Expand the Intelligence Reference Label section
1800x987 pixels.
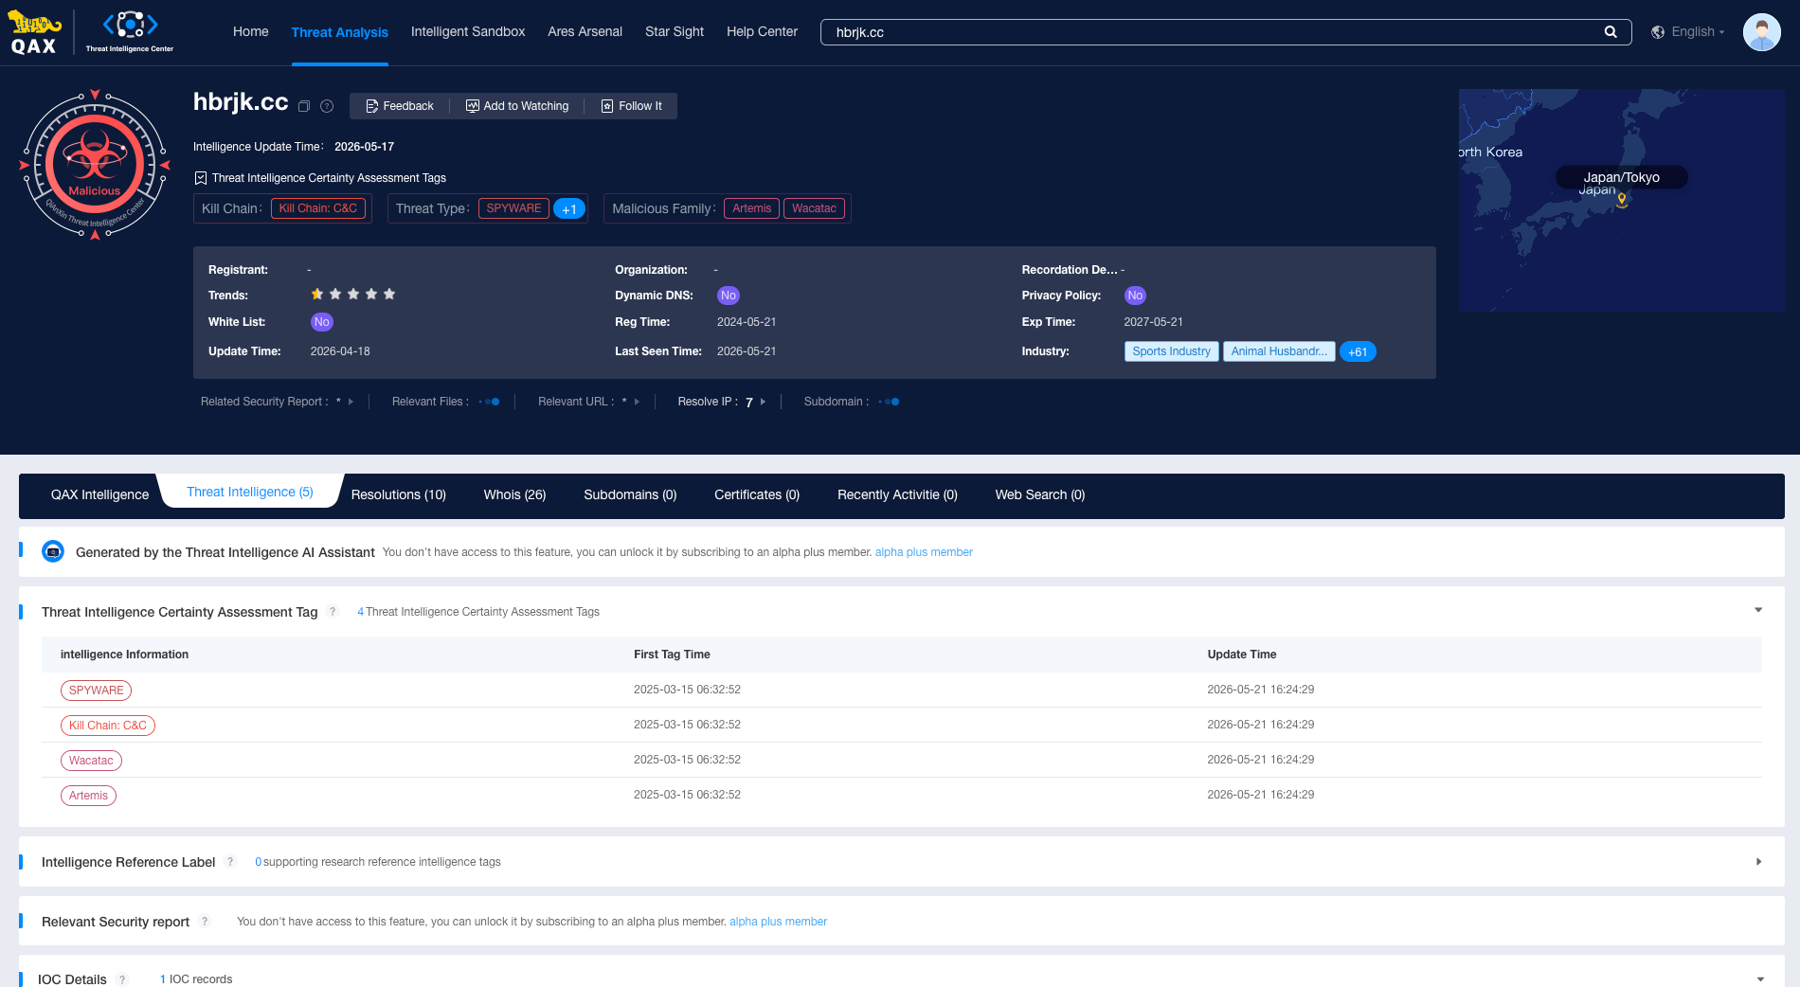[1758, 862]
